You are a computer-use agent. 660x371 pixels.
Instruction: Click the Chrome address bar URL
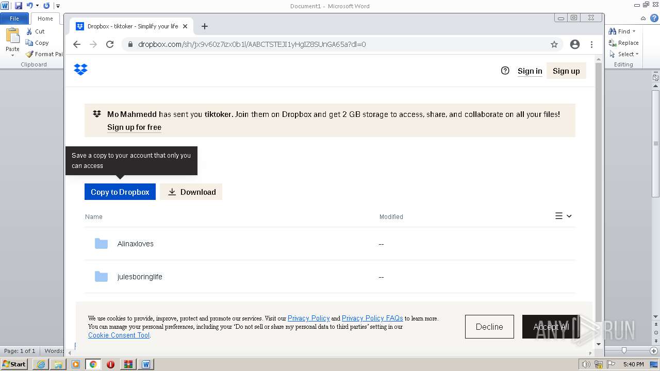pos(252,44)
